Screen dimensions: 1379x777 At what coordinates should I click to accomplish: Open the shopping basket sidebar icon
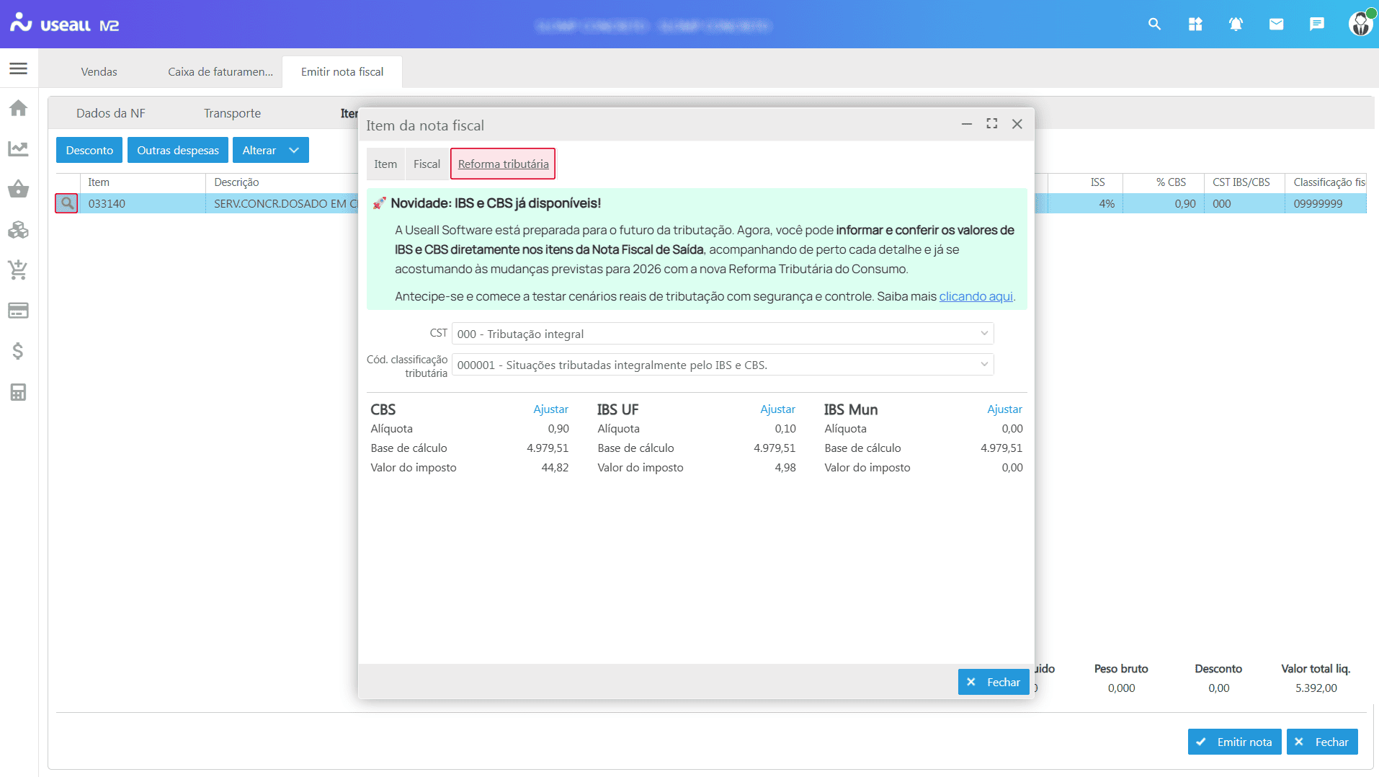(x=18, y=189)
